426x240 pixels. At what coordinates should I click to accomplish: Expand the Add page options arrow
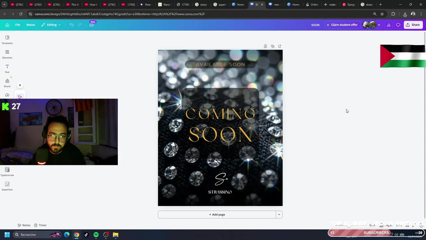tap(279, 215)
